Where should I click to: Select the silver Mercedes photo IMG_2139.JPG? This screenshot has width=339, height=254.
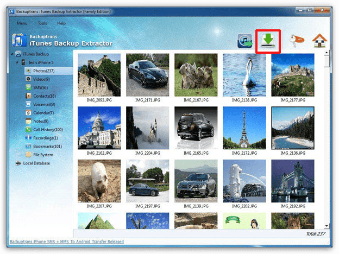click(196, 181)
